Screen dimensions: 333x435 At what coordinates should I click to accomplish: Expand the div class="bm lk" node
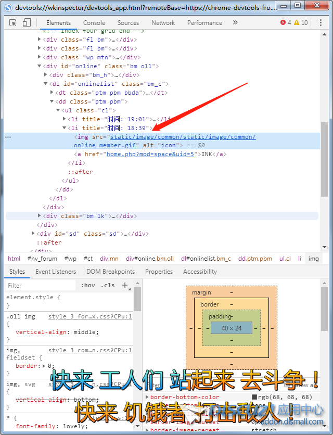(x=40, y=216)
